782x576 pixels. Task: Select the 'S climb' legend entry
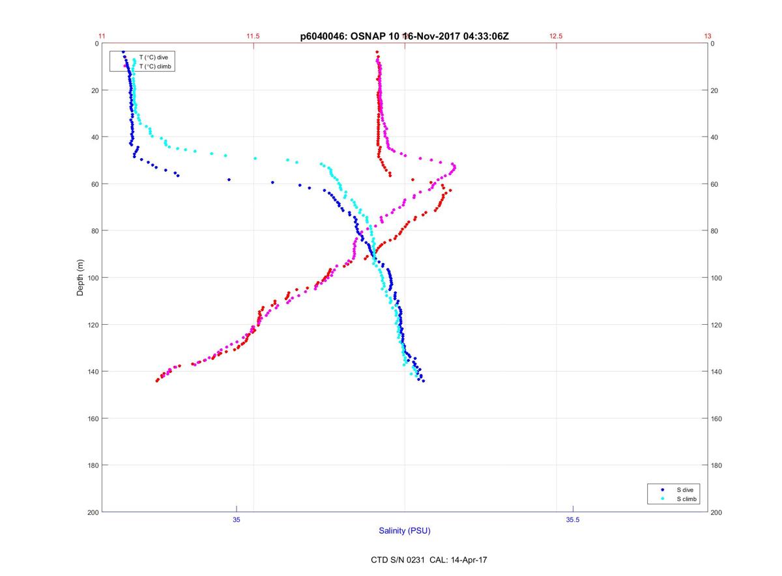687,499
